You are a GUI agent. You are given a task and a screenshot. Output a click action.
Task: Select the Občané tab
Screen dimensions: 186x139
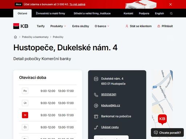coord(23,13)
